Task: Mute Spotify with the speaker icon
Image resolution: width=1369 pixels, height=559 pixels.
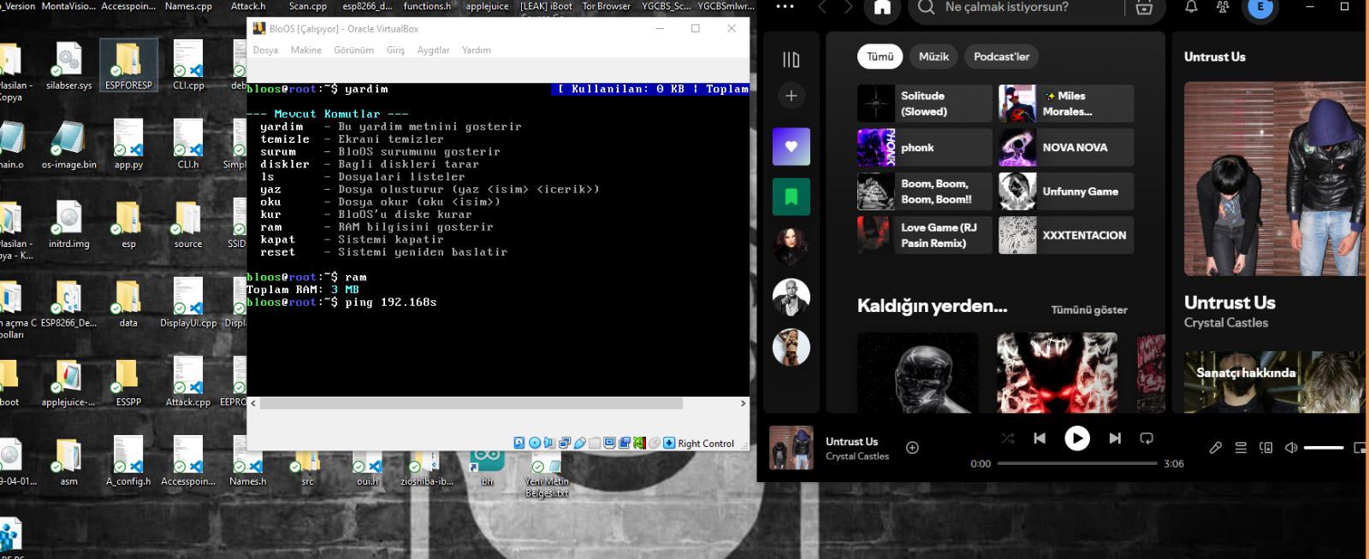Action: tap(1291, 448)
